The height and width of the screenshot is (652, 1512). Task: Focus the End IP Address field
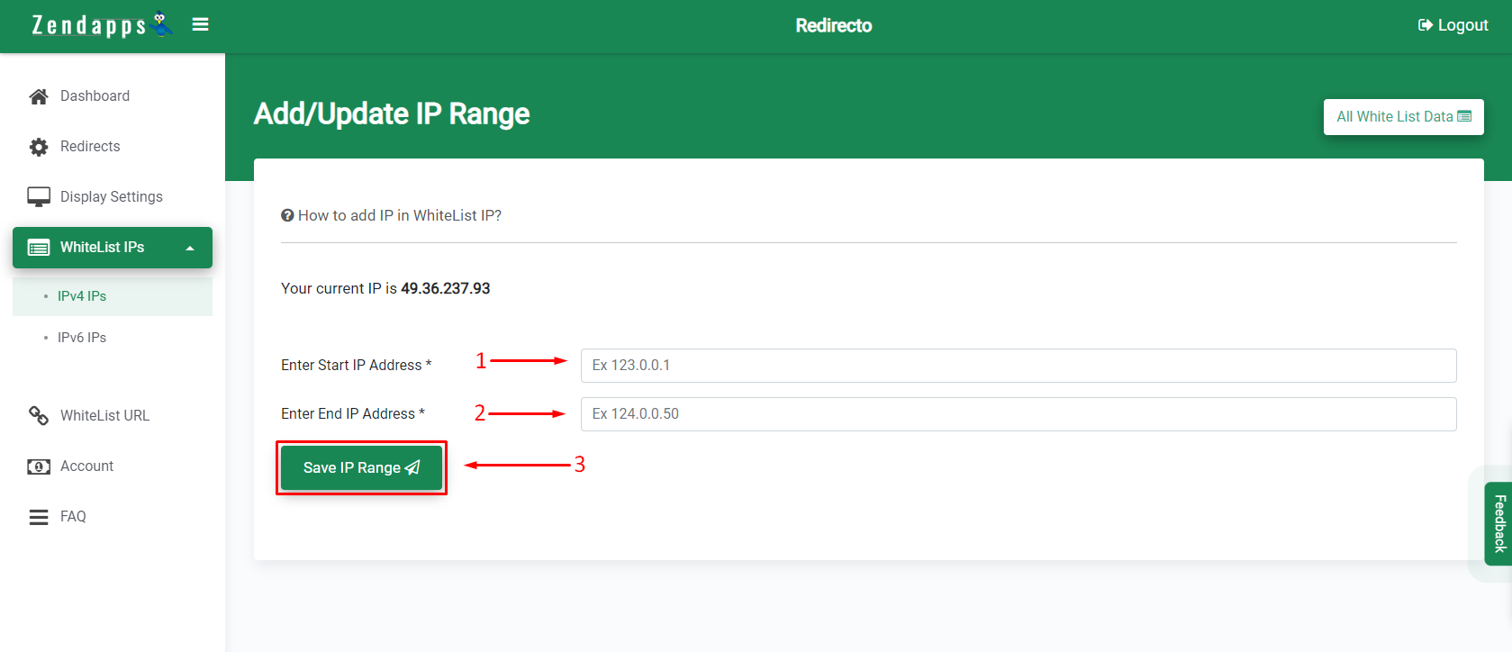coord(1019,414)
